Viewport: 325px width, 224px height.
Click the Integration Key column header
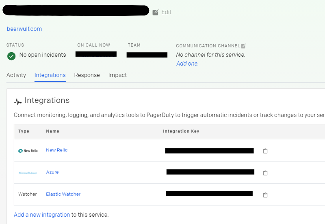(181, 131)
